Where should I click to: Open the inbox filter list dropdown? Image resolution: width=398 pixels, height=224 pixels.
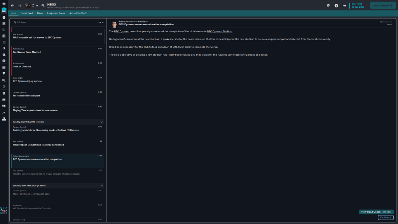[x=101, y=23]
